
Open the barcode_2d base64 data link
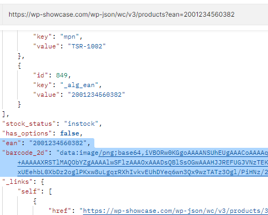[x=183, y=153]
